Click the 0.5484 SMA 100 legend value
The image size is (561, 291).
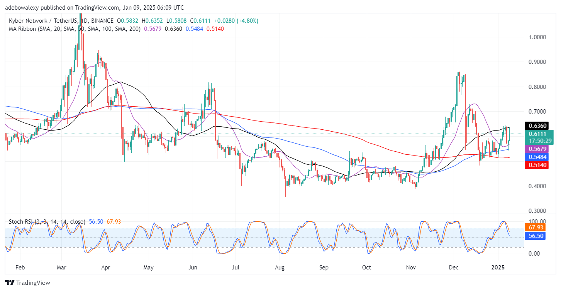194,29
